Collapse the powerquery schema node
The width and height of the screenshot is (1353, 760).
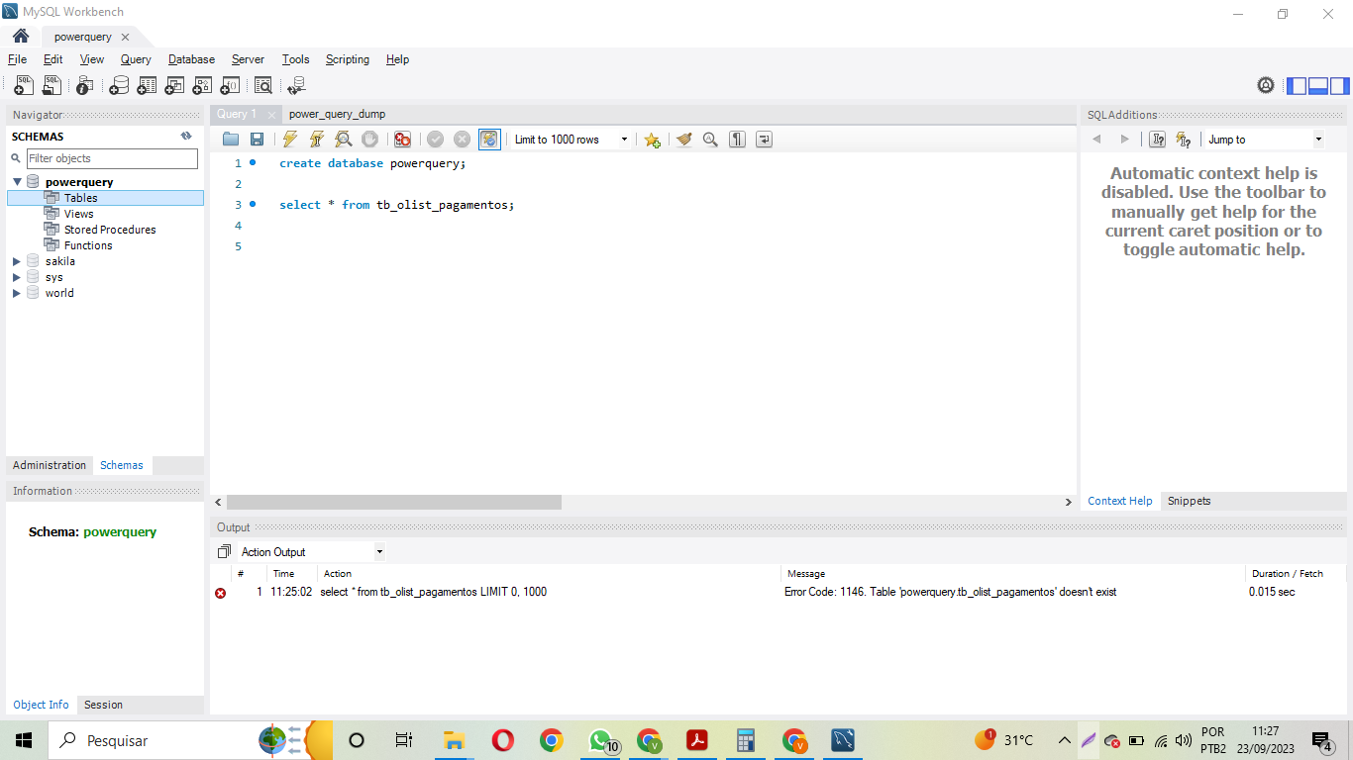tap(17, 182)
